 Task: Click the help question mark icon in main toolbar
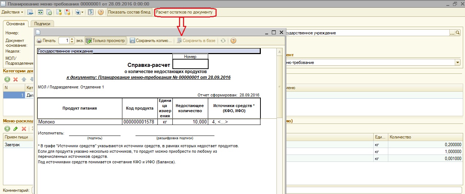pyautogui.click(x=101, y=12)
